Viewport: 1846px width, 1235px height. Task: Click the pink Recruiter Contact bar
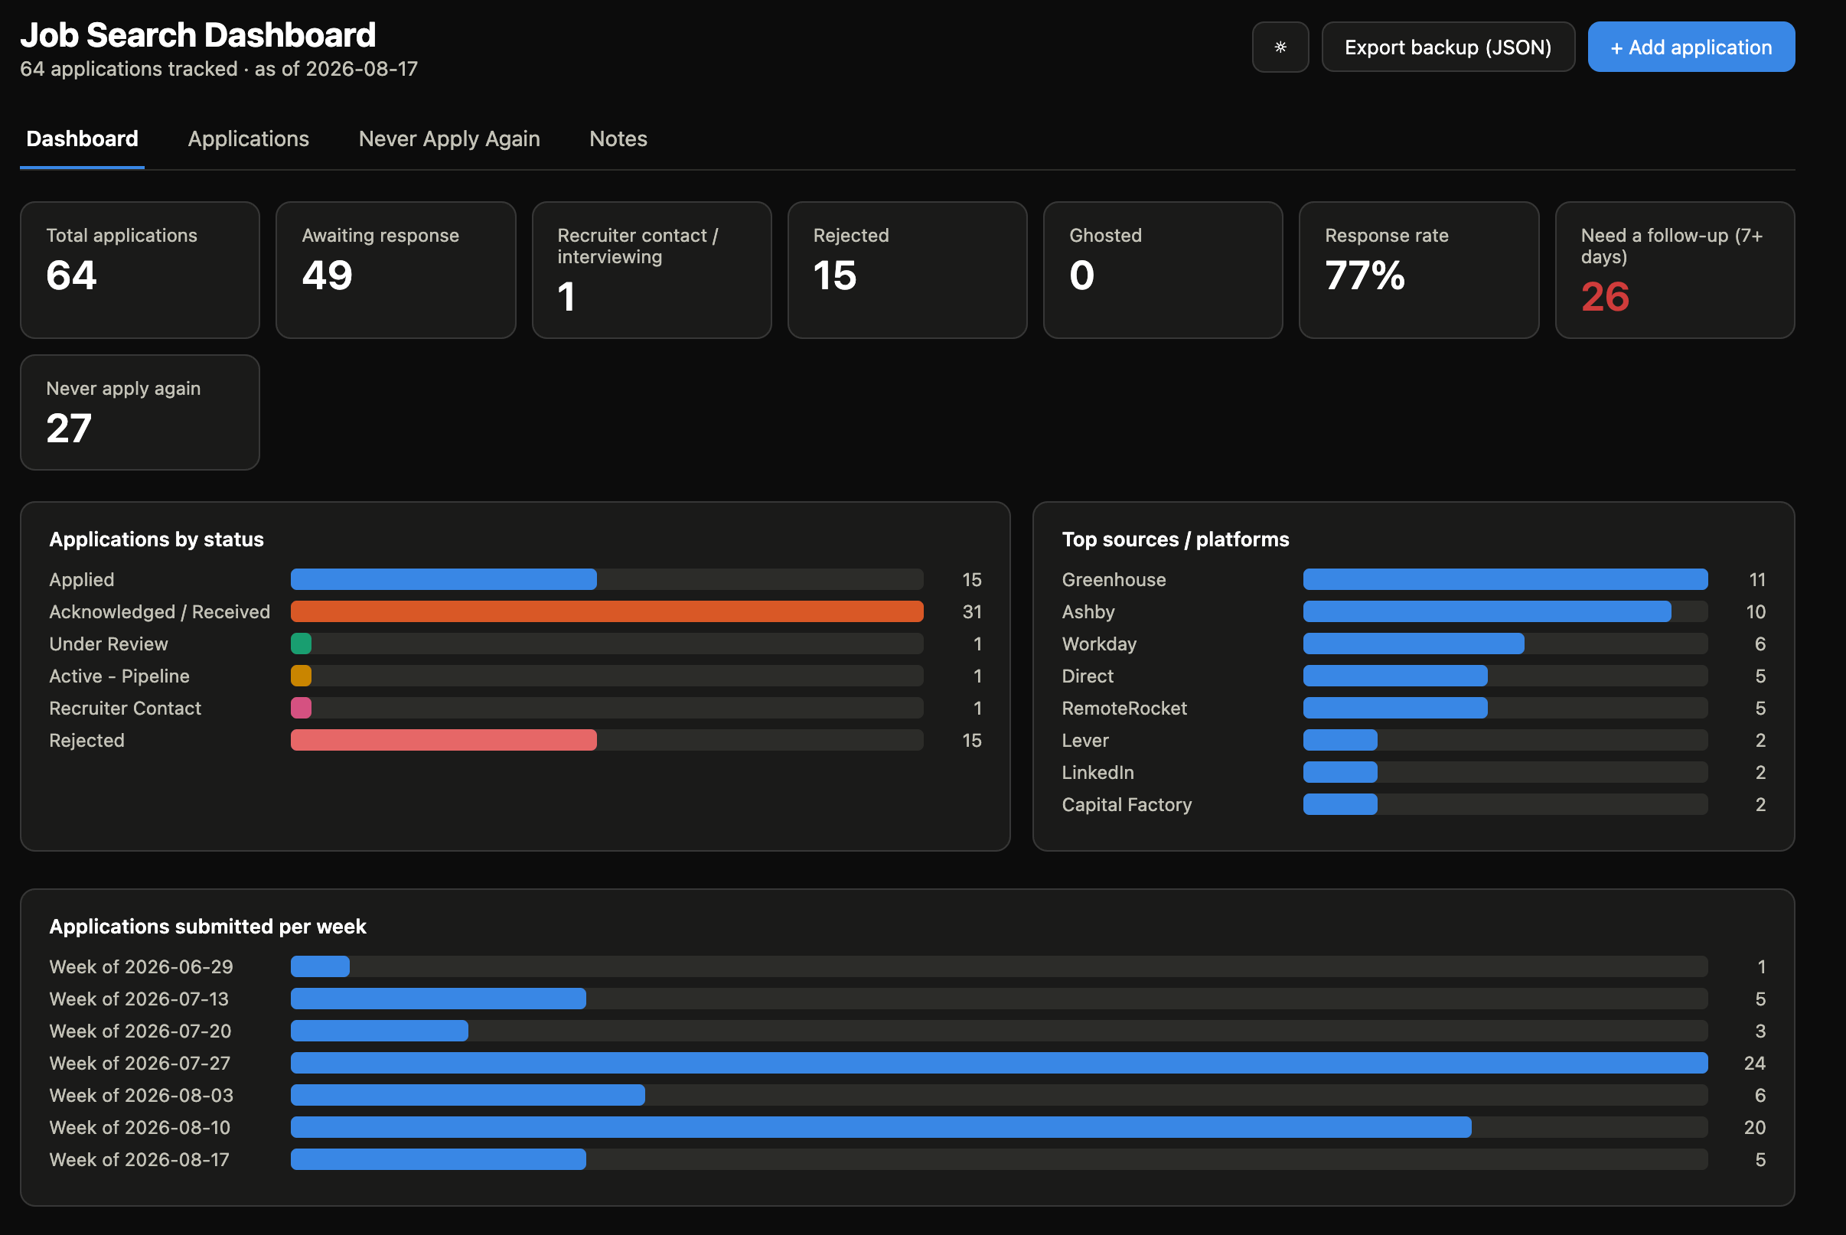tap(301, 707)
